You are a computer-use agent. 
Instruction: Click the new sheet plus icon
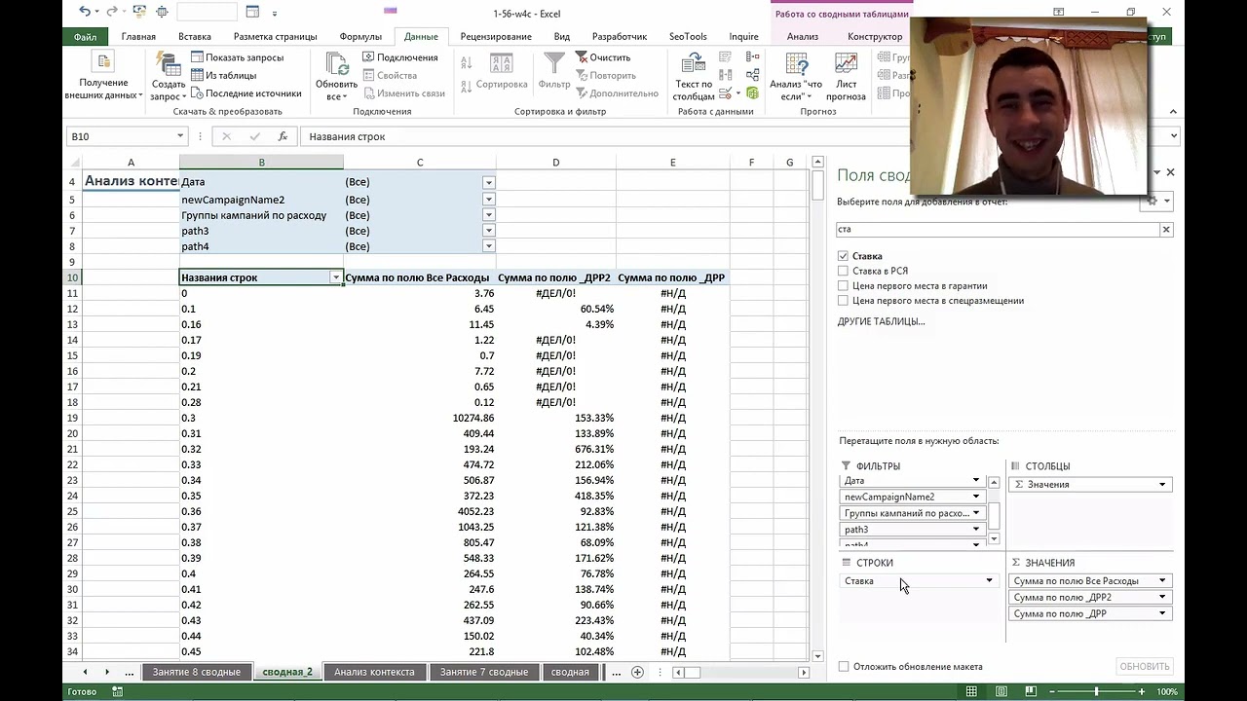click(x=637, y=672)
